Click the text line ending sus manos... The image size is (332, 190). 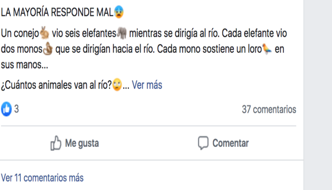tap(25, 65)
